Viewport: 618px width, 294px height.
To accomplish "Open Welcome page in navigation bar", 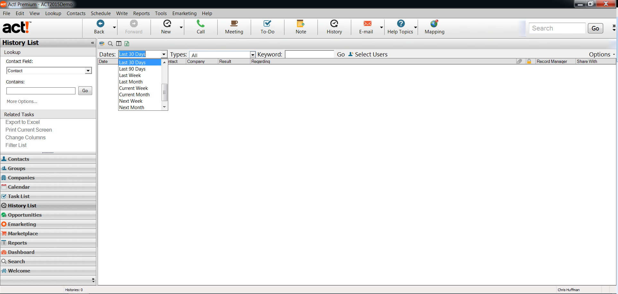I will coord(48,271).
